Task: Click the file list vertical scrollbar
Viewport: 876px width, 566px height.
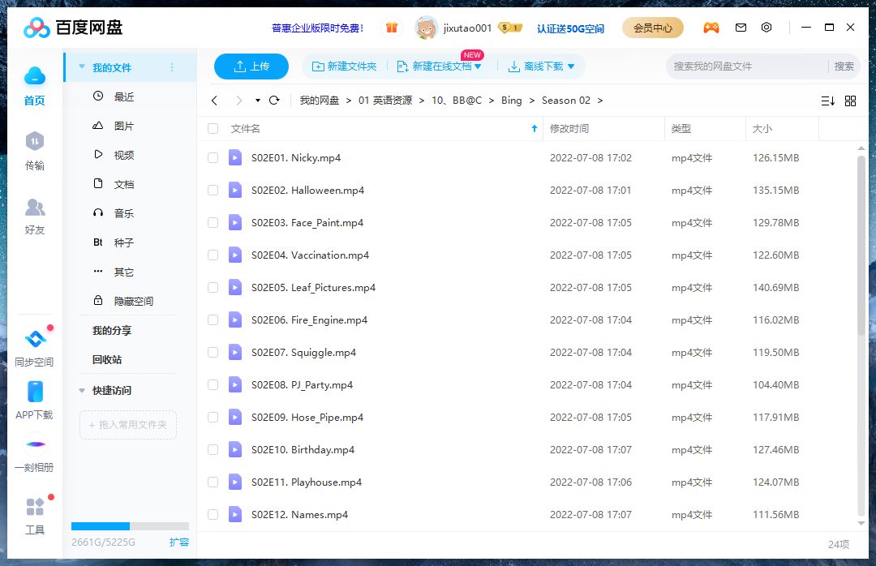Action: point(861,246)
